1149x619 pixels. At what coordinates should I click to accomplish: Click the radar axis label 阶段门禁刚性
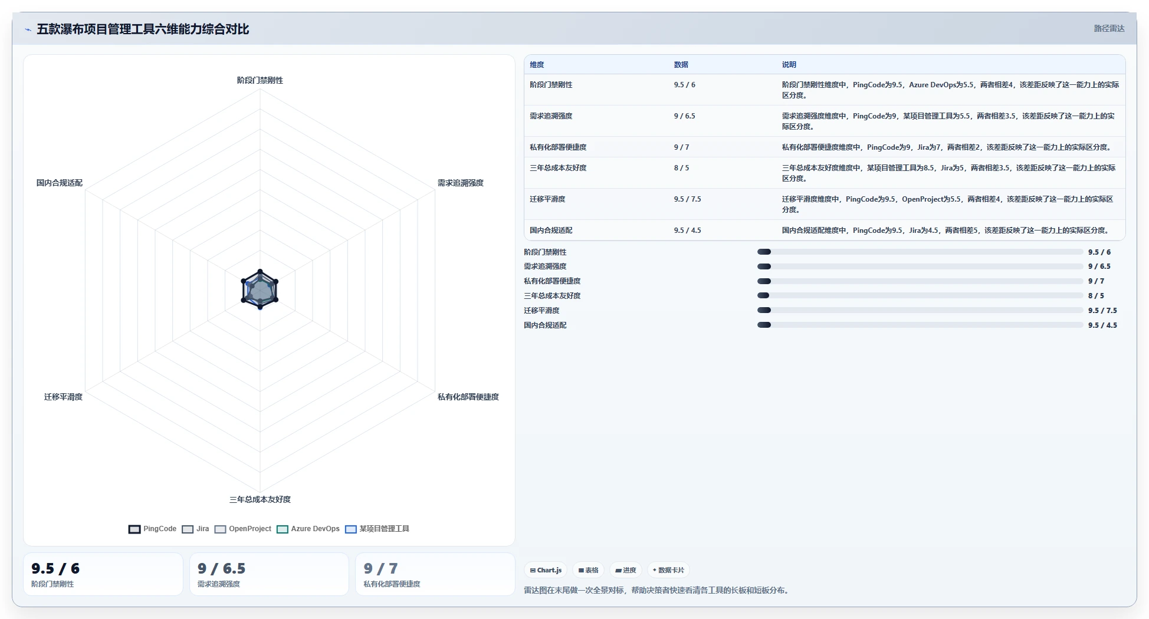point(260,80)
